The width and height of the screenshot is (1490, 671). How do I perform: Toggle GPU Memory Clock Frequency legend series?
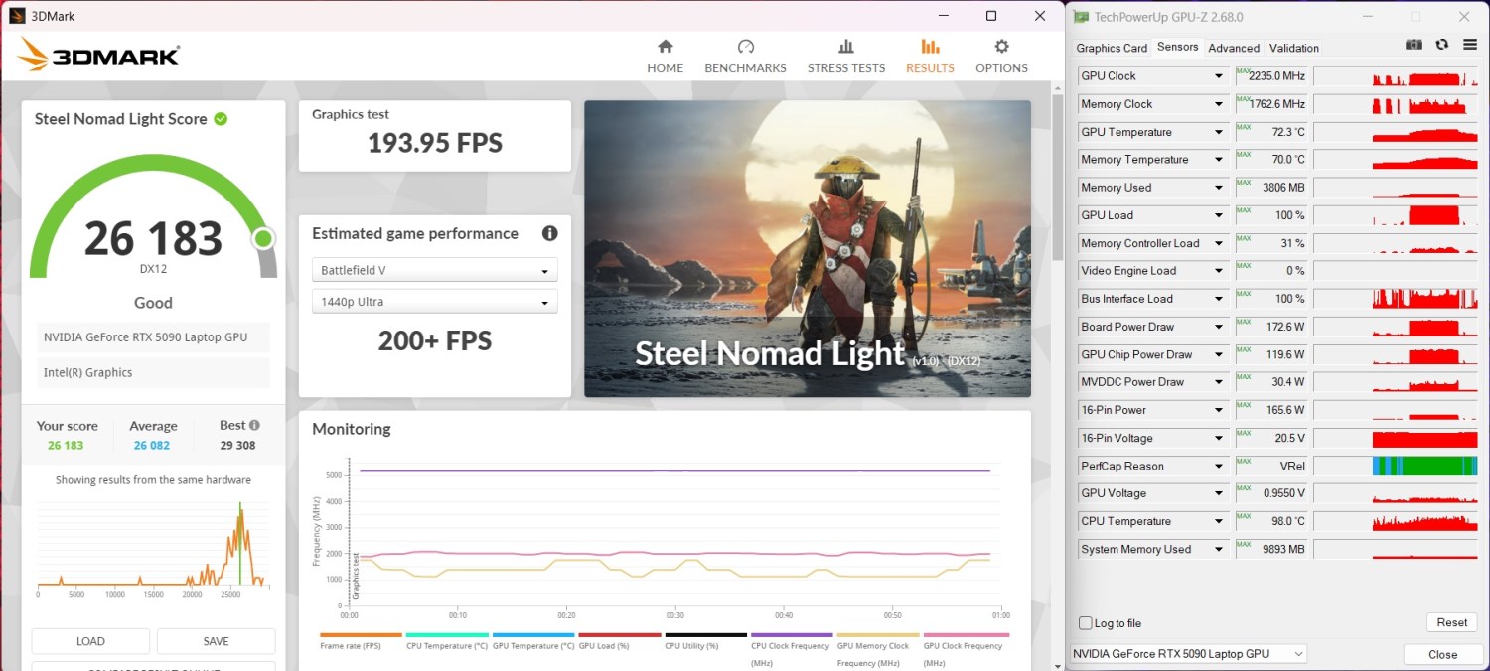(x=878, y=649)
